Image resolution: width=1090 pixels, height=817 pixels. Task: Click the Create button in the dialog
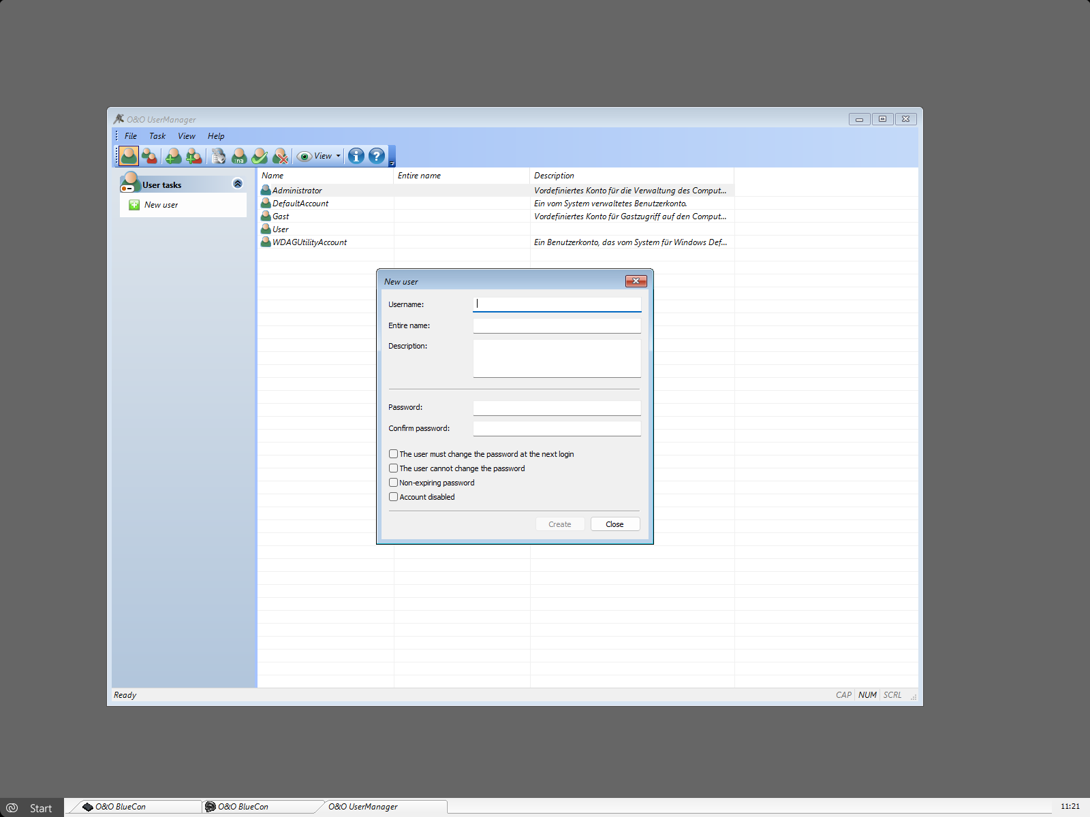[560, 524]
